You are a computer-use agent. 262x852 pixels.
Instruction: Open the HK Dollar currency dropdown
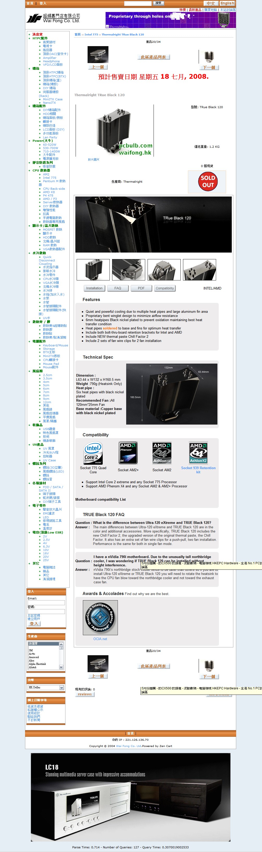pos(46,687)
